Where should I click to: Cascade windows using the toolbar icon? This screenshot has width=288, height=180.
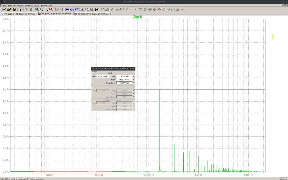click(72, 9)
